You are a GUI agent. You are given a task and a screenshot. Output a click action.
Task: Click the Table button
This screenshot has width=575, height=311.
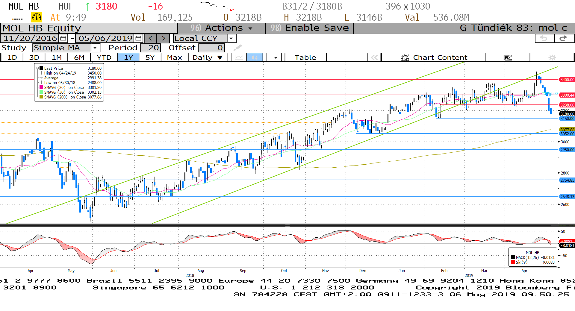305,57
